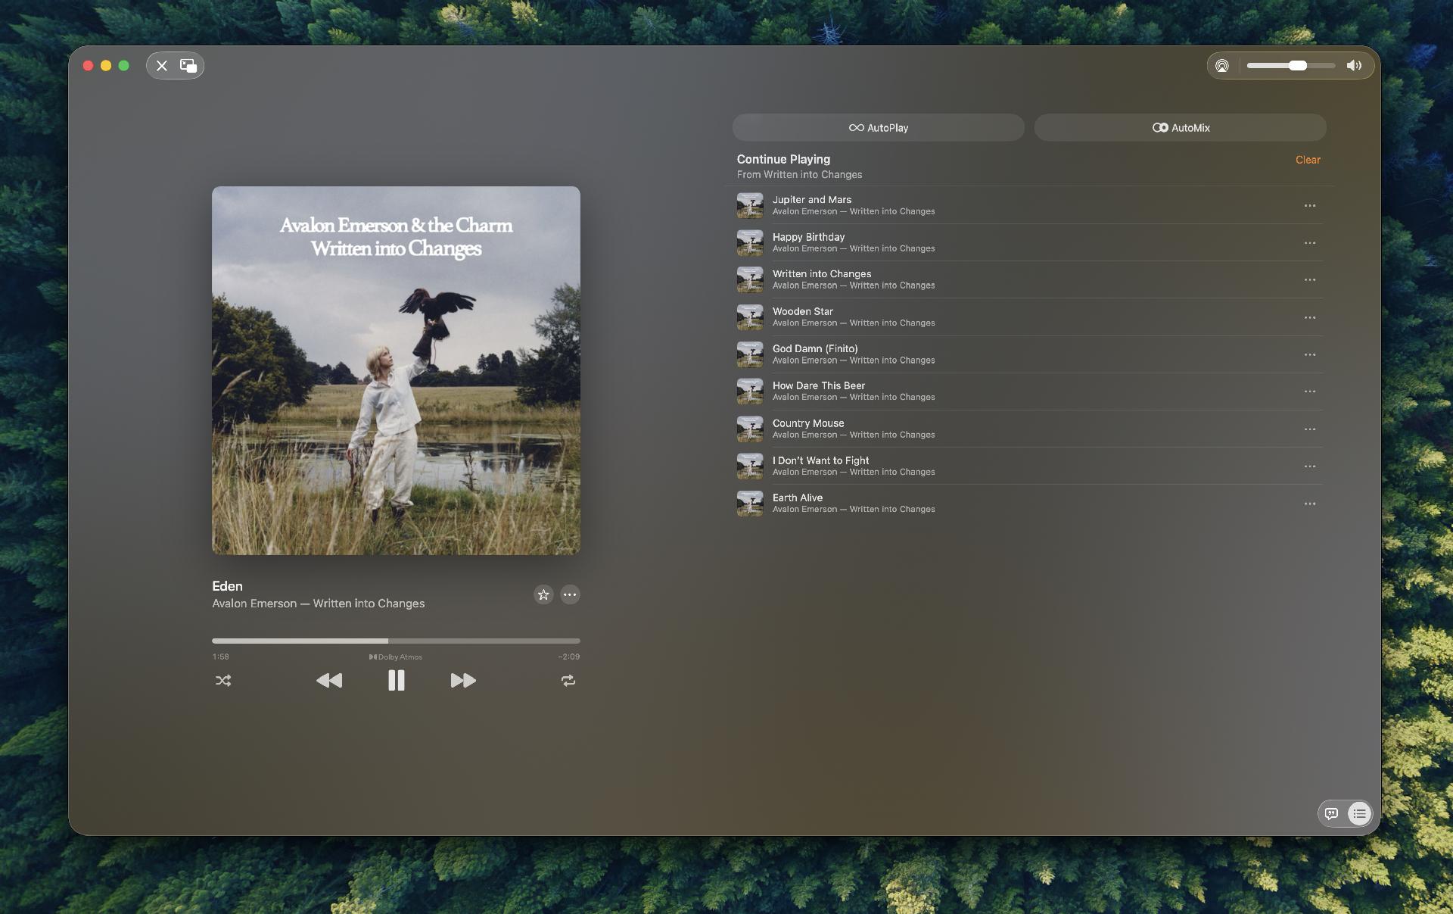Exit the full screen player view
Image resolution: width=1453 pixels, height=914 pixels.
[x=162, y=66]
